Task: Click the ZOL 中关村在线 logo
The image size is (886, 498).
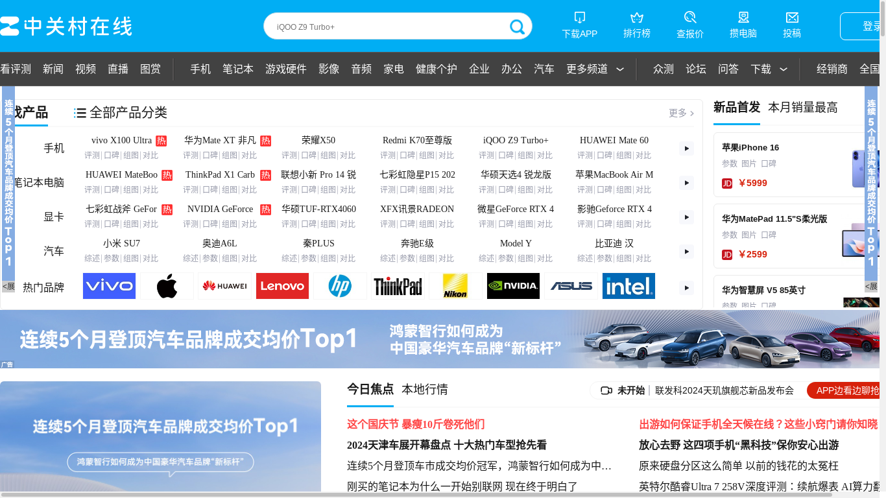Action: [66, 27]
